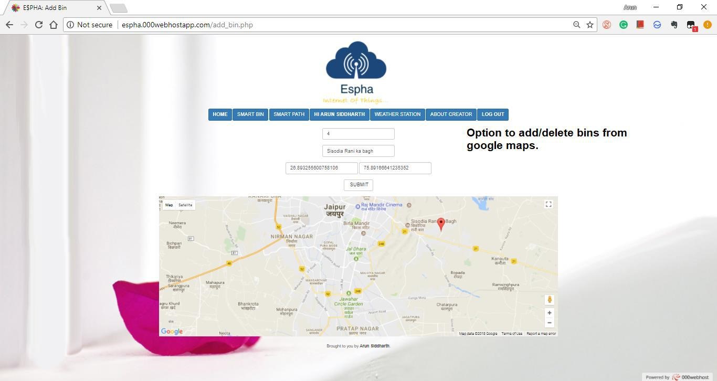Image resolution: width=717 pixels, height=381 pixels.
Task: Click the Arun profile button in title bar
Action: (x=630, y=7)
